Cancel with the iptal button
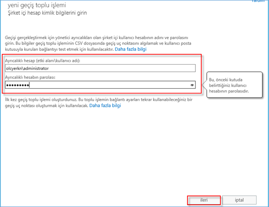 (x=239, y=200)
